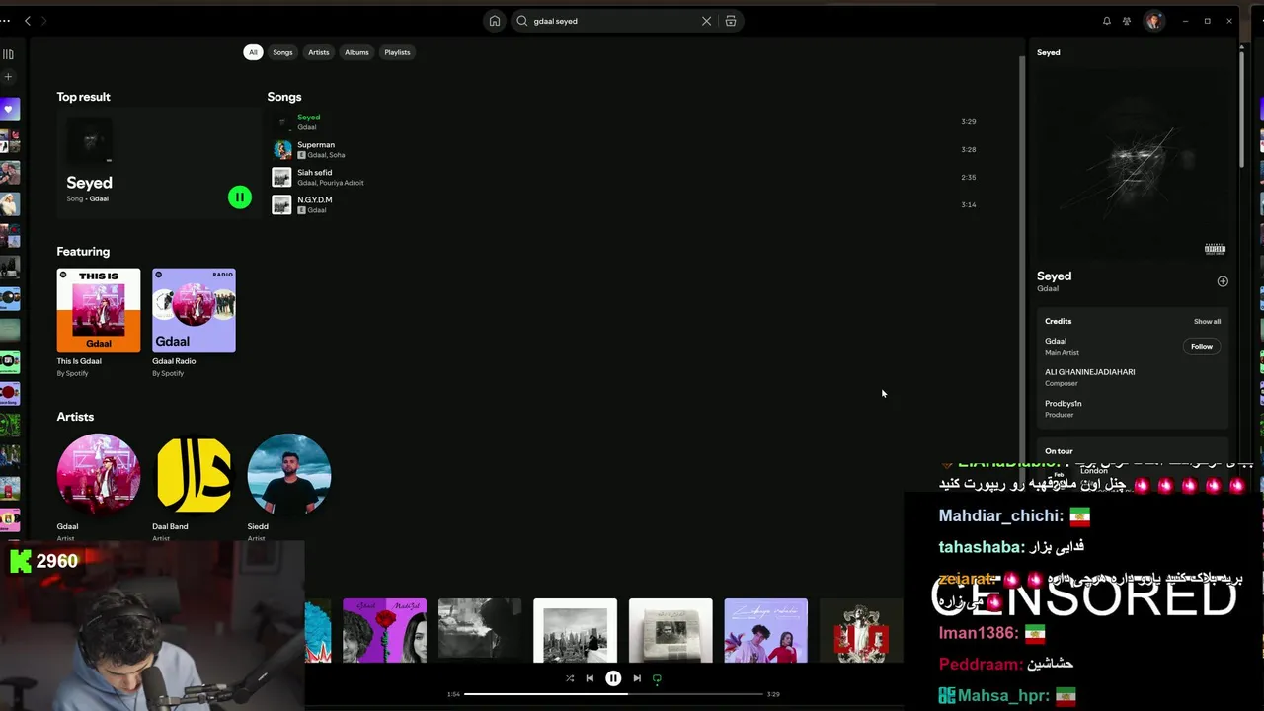
Task: Select the Siah sefid song row
Action: [x=627, y=178]
